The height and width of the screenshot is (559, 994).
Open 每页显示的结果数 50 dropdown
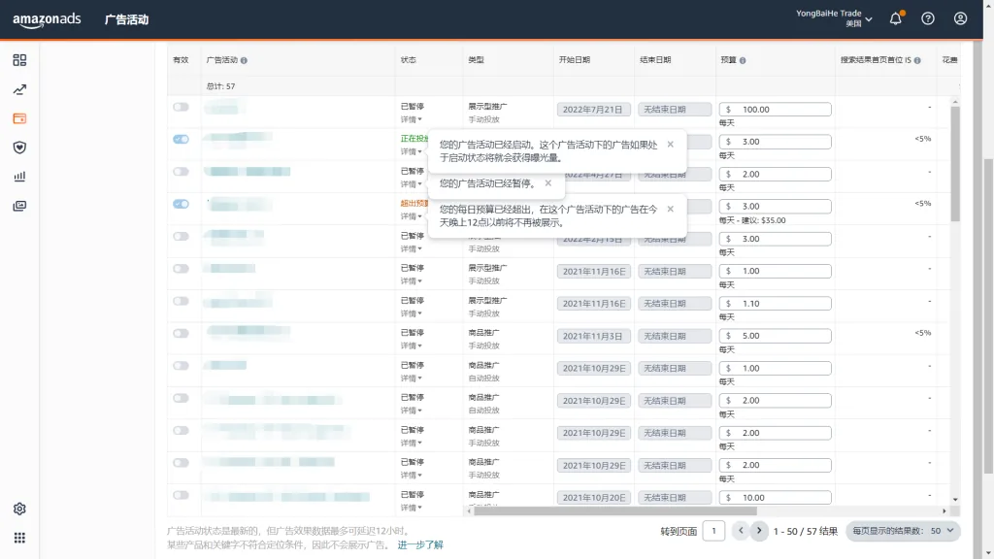click(x=903, y=531)
